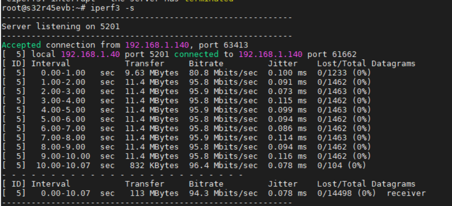Screen dimensions: 452x206
Task: Click transfer value in the 6.00-7.00 row
Action: coord(152,128)
